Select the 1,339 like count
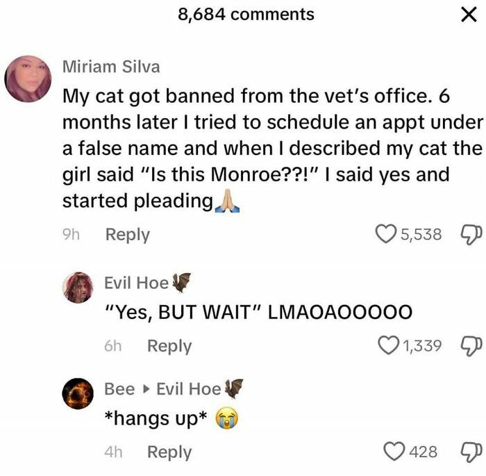The image size is (486, 476). click(x=422, y=345)
